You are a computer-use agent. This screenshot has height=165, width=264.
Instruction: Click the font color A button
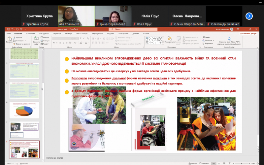click(86, 43)
